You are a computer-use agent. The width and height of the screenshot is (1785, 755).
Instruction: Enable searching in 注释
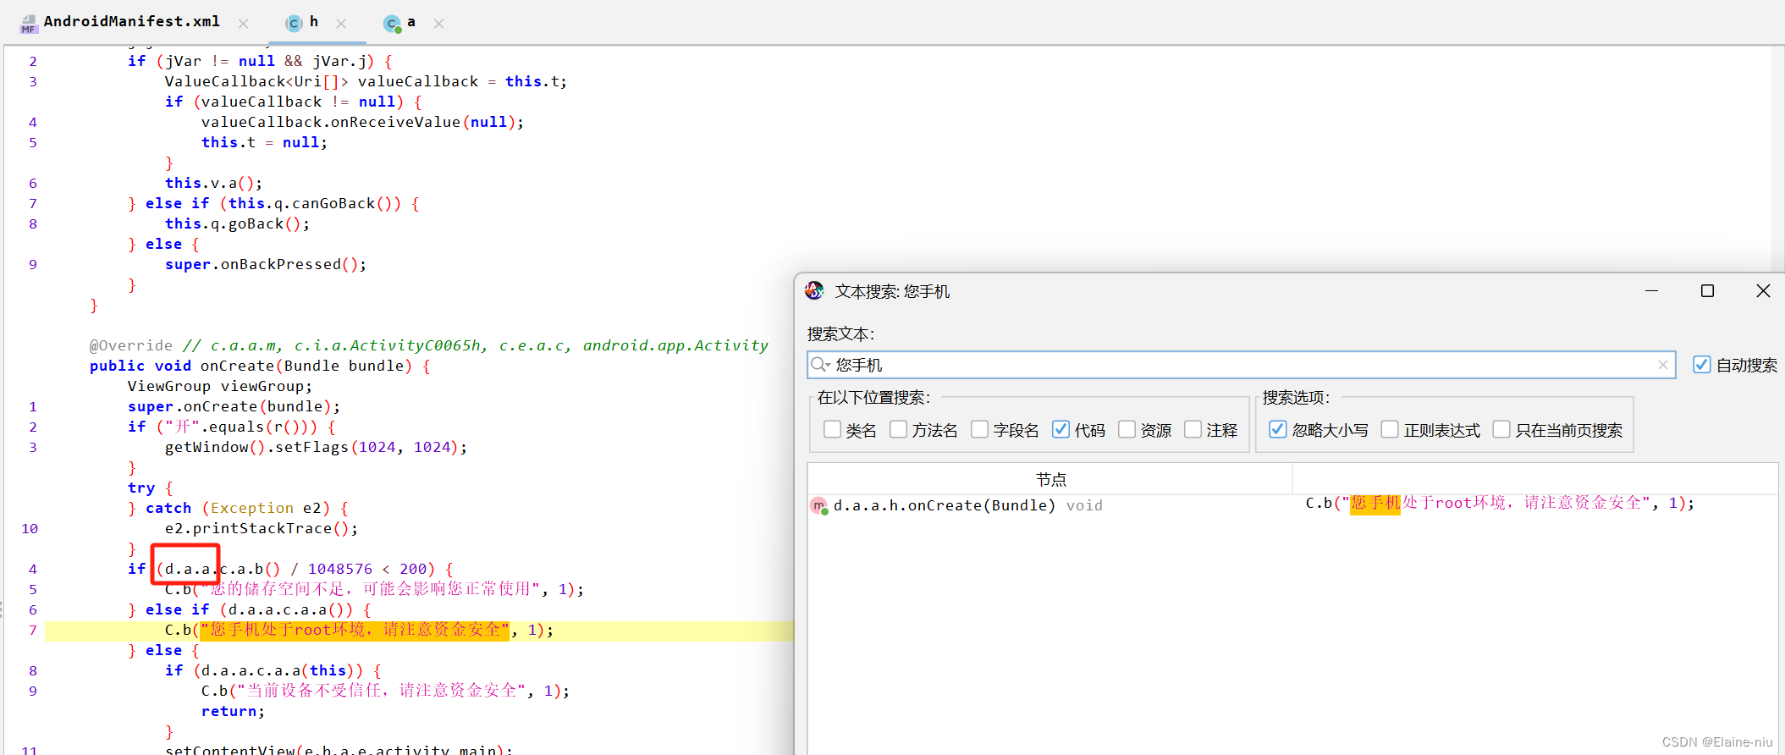pyautogui.click(x=1193, y=430)
